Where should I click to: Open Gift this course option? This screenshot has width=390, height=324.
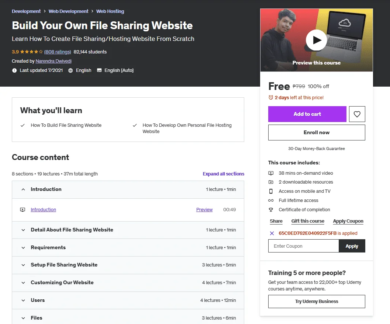coord(308,221)
